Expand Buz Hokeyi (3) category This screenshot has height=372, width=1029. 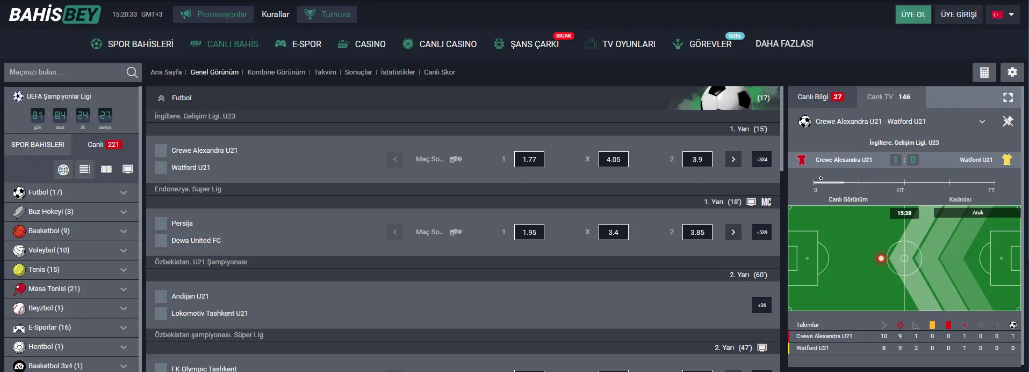(x=71, y=212)
